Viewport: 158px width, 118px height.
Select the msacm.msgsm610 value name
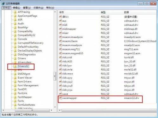pos(73,53)
